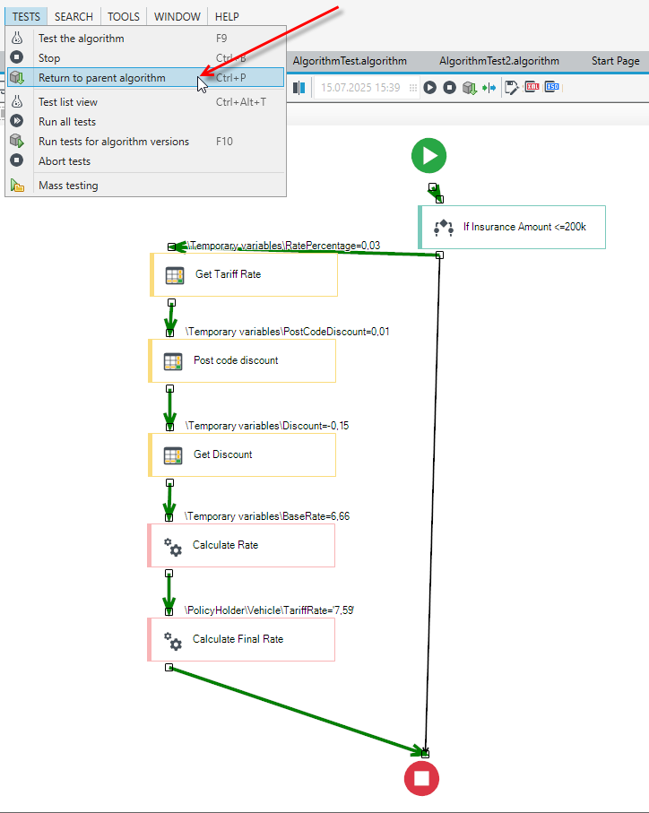The height and width of the screenshot is (813, 649).
Task: Click table icon in Get Tariff Rate block
Action: (x=175, y=275)
